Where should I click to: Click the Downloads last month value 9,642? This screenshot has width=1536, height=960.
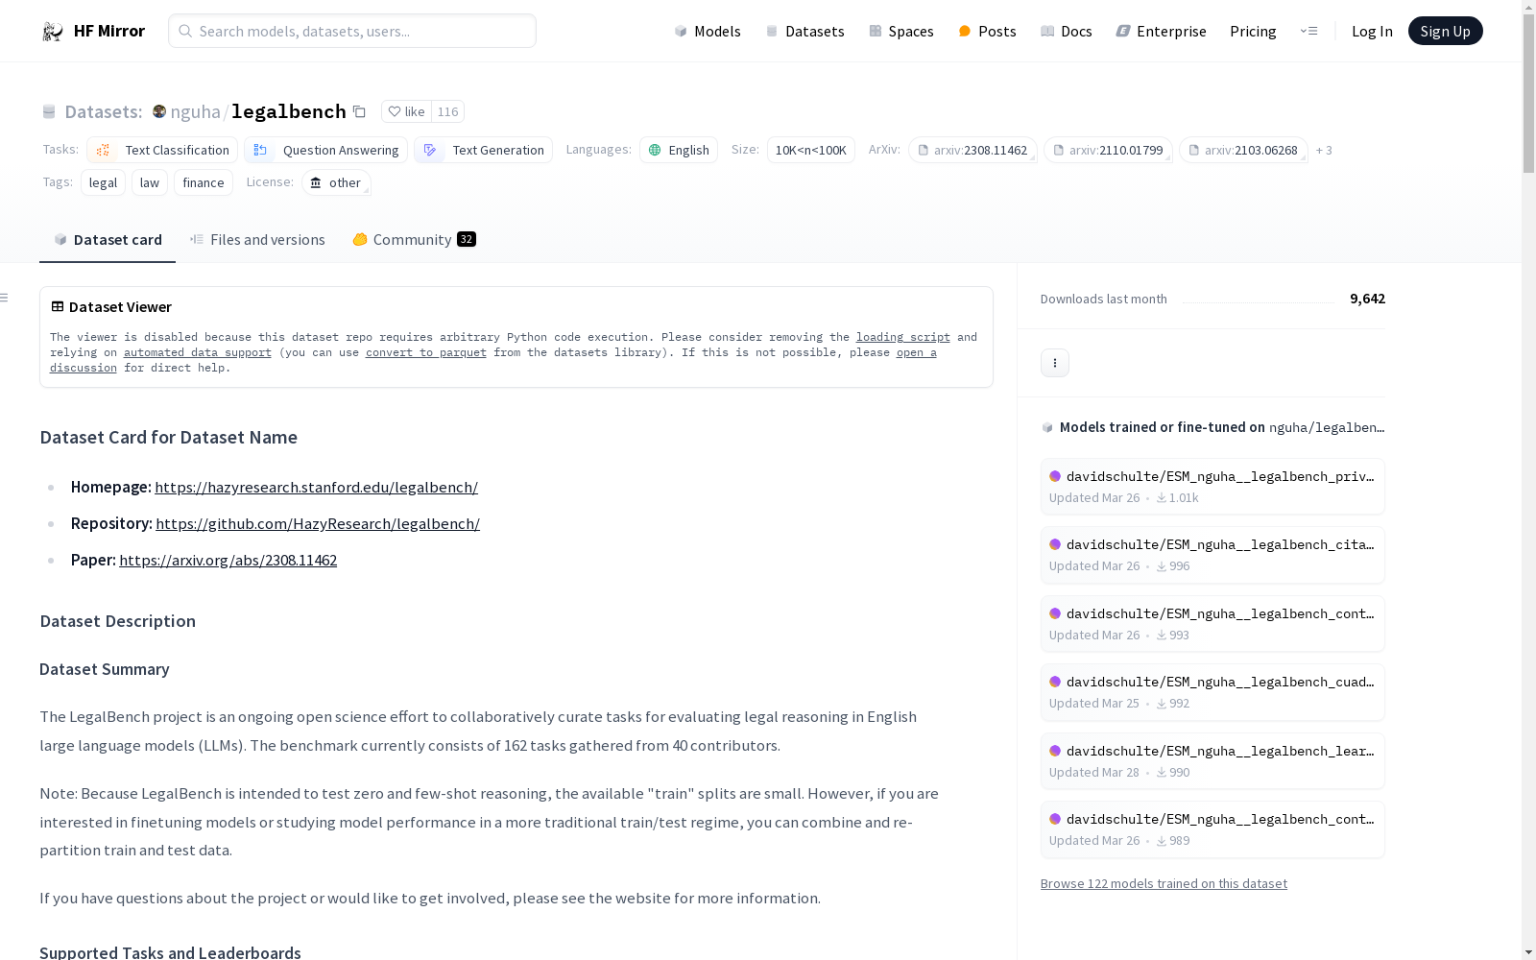1367,299
